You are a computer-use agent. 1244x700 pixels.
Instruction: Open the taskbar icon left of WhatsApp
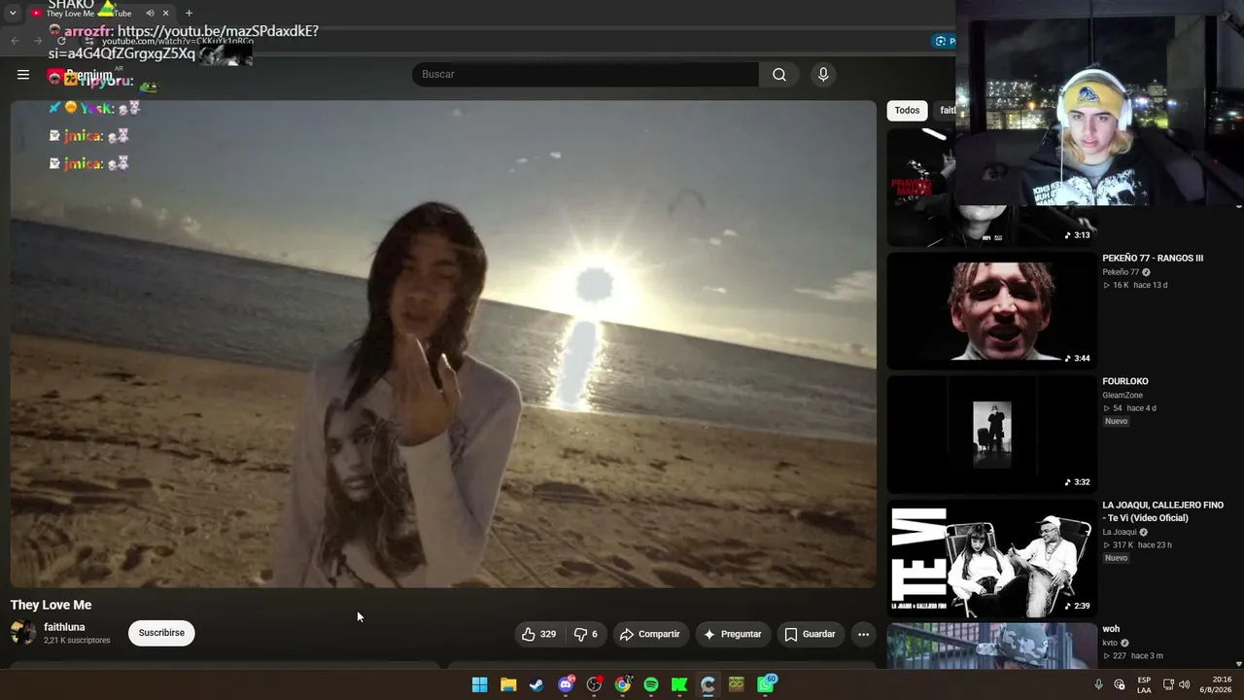click(737, 684)
